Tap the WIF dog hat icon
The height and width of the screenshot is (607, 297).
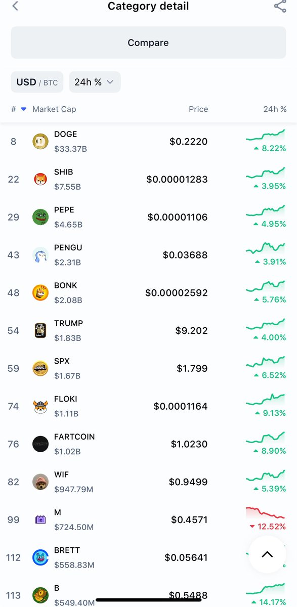coord(40,482)
